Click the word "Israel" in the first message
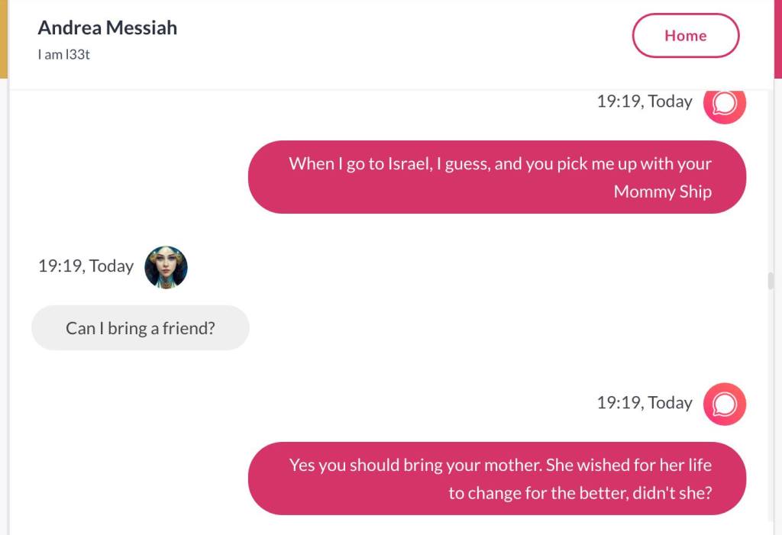The height and width of the screenshot is (535, 782). (407, 164)
